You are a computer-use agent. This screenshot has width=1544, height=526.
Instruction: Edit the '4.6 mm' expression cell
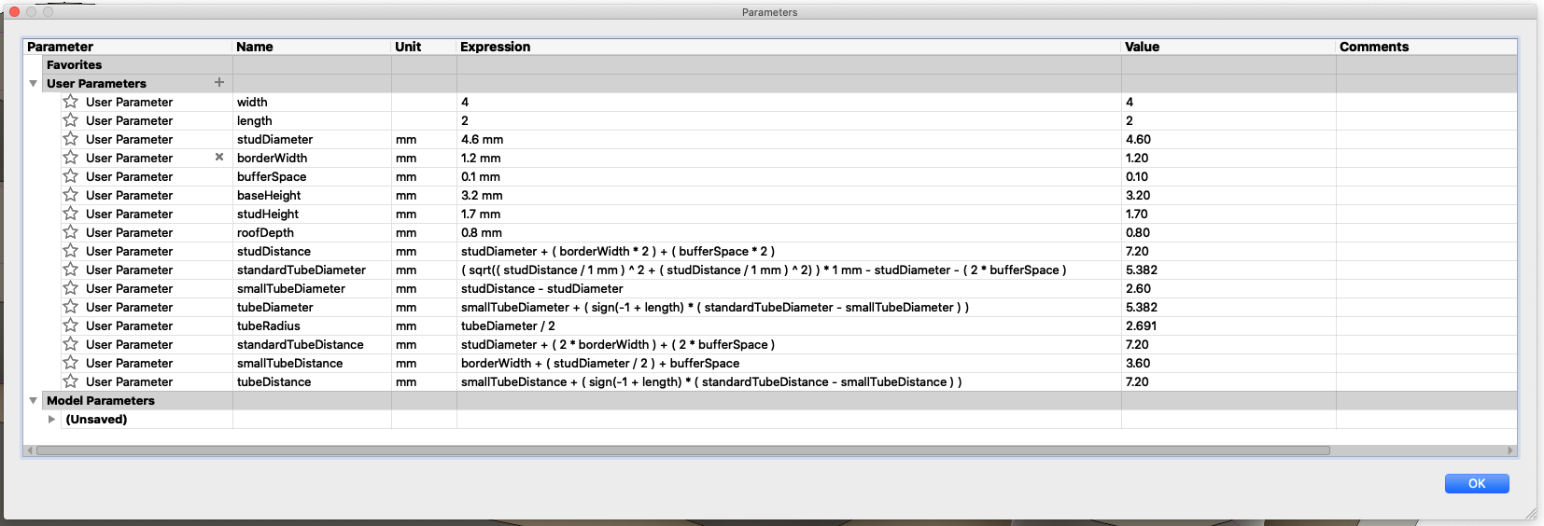pos(789,139)
